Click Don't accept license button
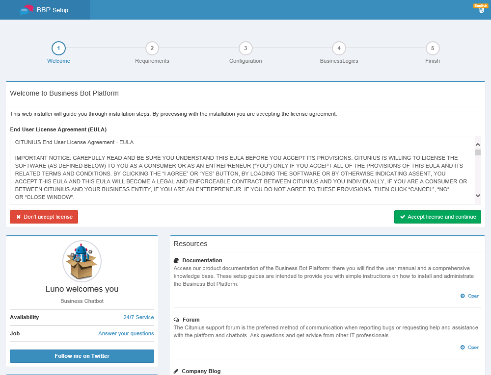The height and width of the screenshot is (375, 491). pos(44,217)
